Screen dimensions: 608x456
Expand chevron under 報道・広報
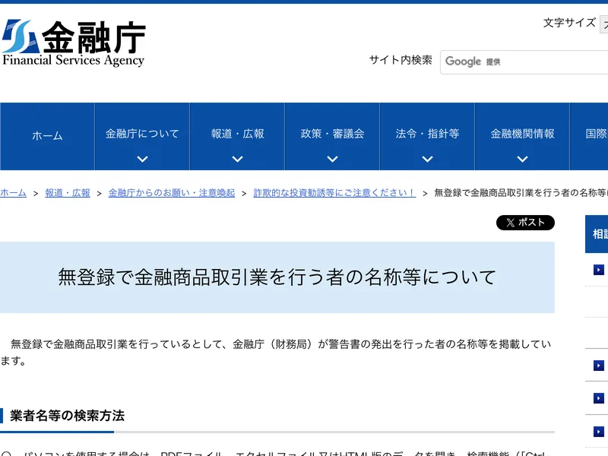(x=237, y=159)
